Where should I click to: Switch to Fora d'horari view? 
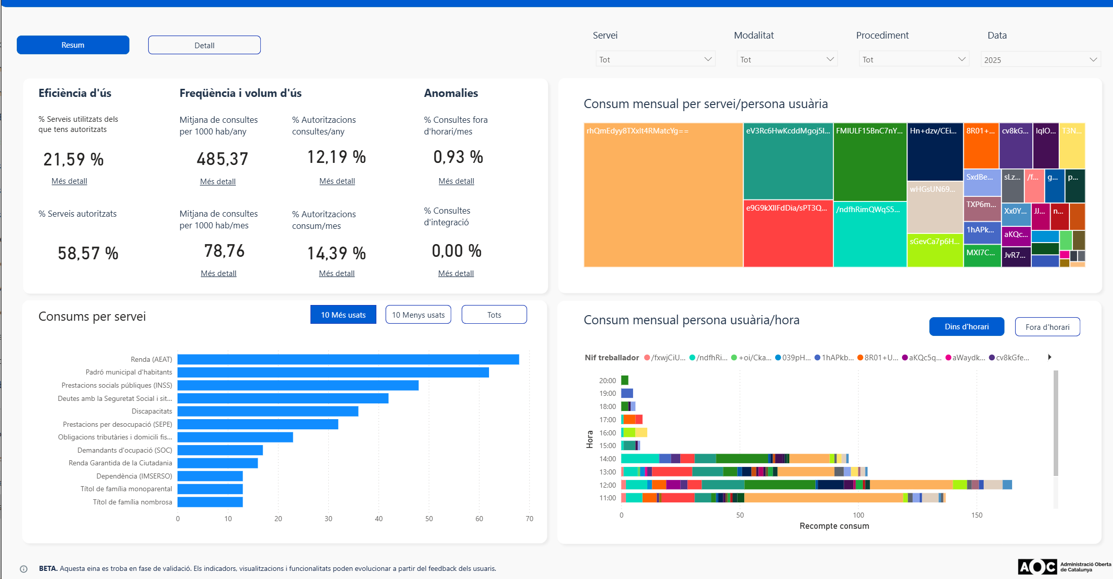[1048, 327]
